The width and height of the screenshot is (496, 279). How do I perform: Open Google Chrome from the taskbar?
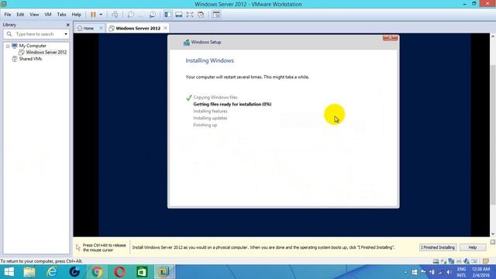click(97, 272)
